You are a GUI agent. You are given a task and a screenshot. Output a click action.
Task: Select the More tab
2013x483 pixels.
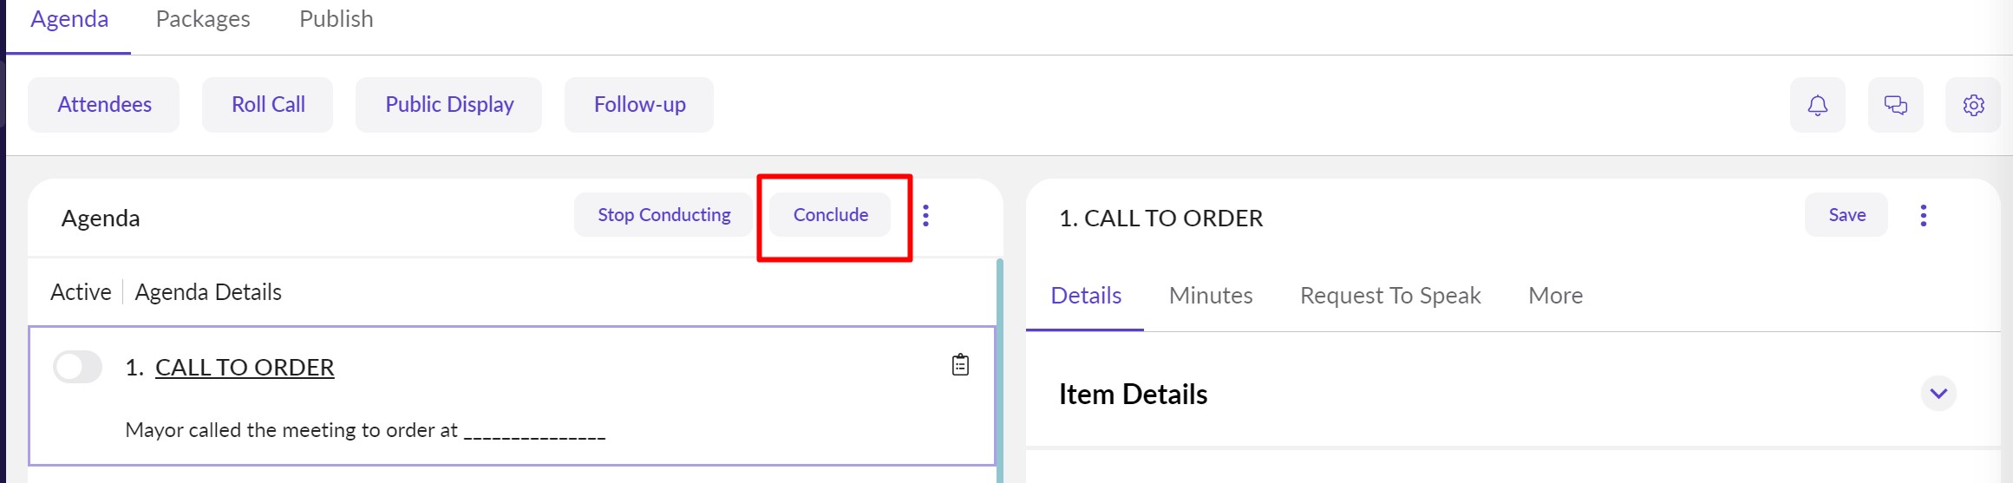pyautogui.click(x=1555, y=296)
